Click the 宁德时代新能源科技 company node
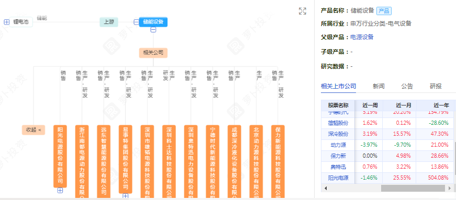 tap(213, 162)
